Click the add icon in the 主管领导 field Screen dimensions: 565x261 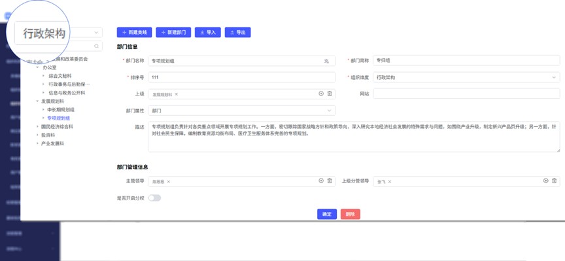tap(321, 181)
